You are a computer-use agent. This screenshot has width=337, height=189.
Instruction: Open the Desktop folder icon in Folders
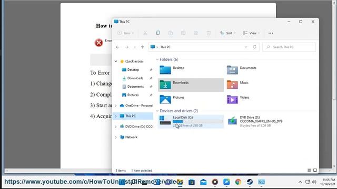coord(165,70)
